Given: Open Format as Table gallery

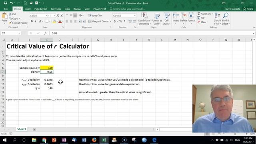Looking at the screenshot, I should pos(157,19).
